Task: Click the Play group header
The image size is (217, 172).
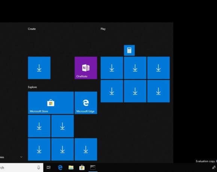Action: tap(103, 29)
